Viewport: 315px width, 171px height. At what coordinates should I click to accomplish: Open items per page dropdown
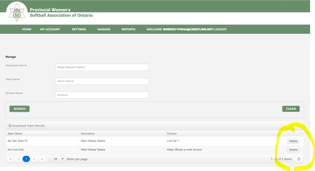pyautogui.click(x=58, y=159)
